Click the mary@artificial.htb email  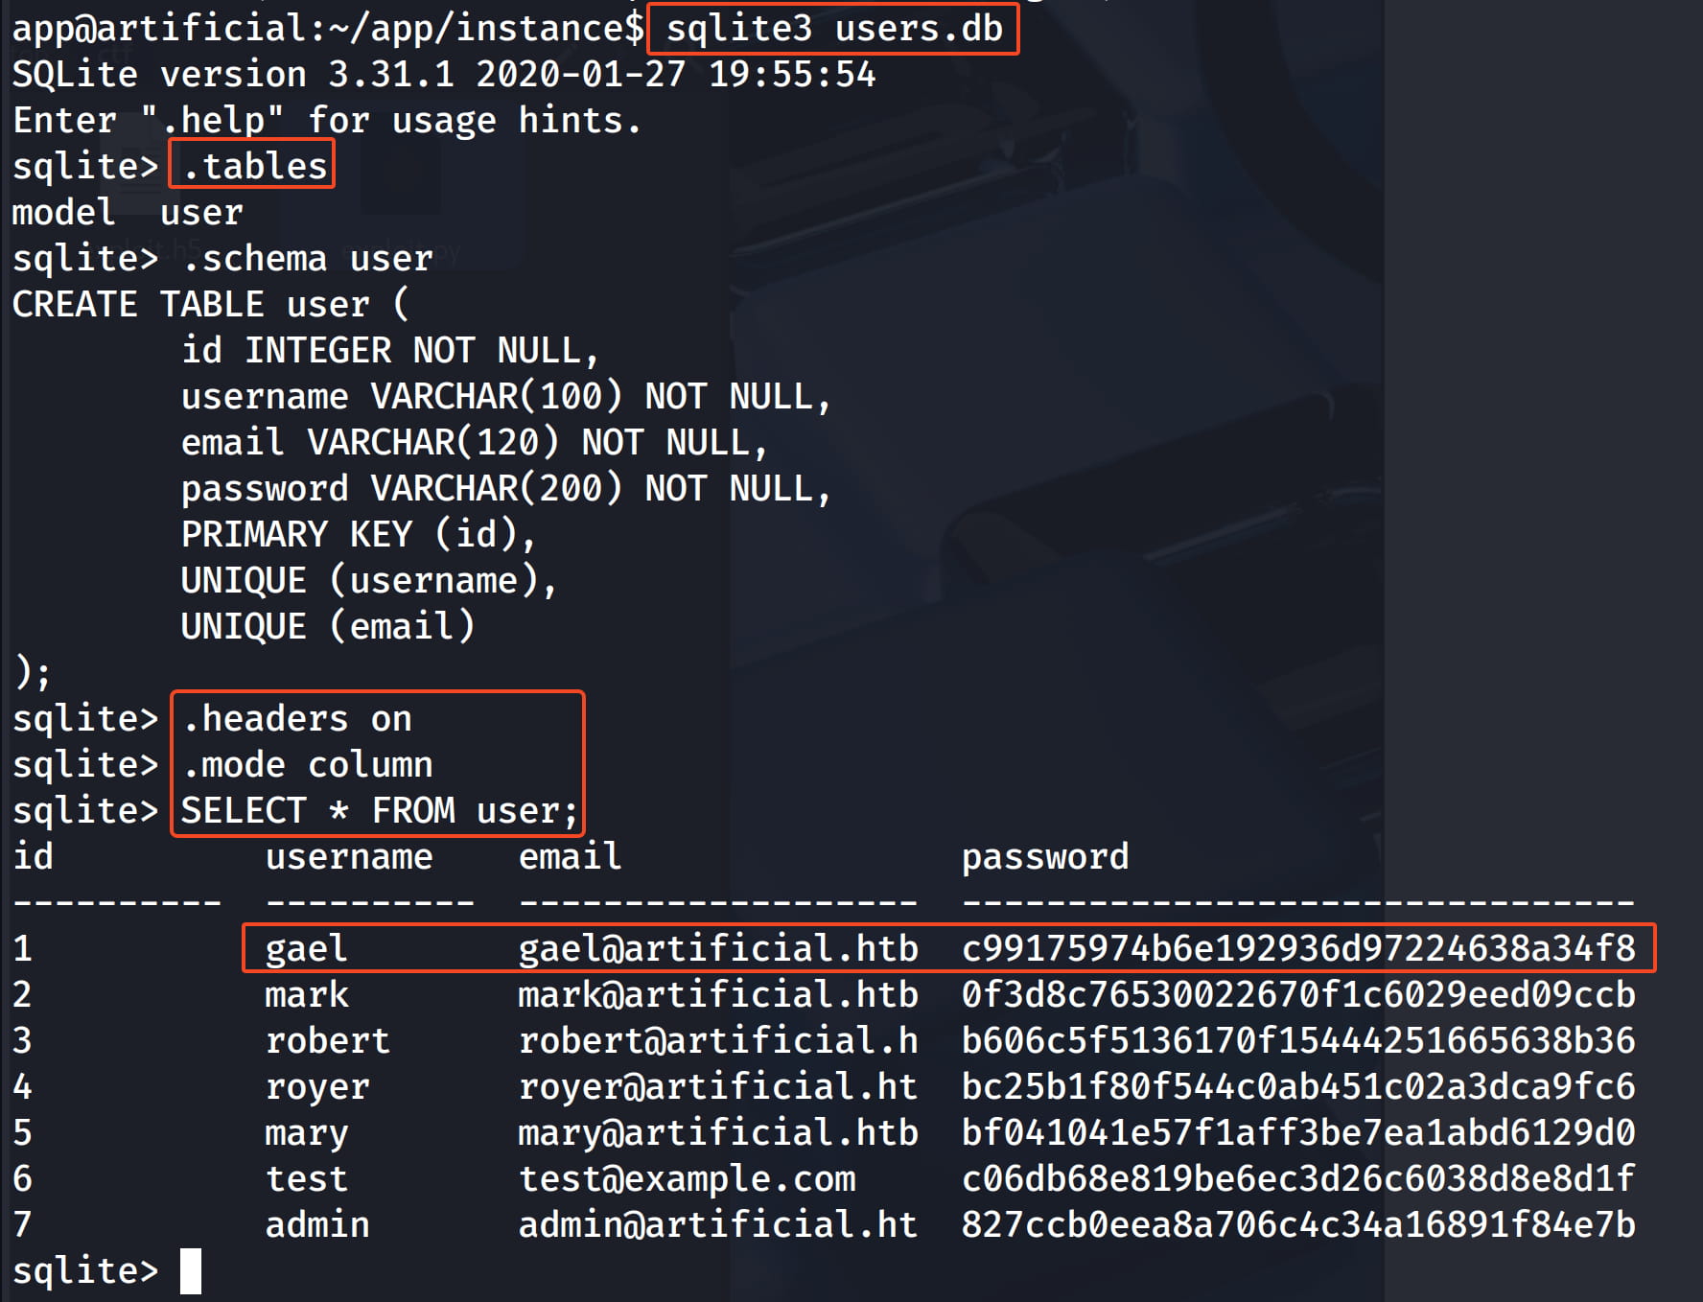pyautogui.click(x=718, y=1132)
